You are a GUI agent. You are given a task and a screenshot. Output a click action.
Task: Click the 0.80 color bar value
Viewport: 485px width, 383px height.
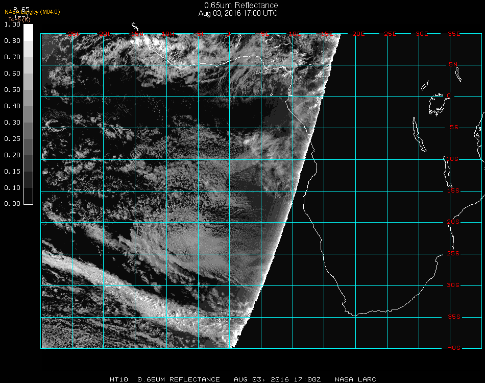12,41
